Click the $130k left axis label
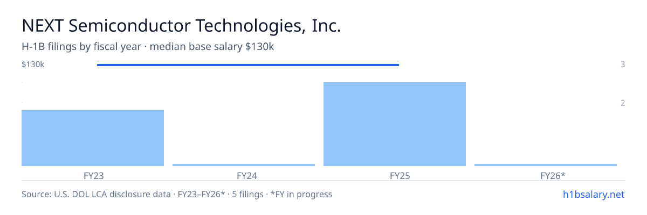 coord(33,64)
